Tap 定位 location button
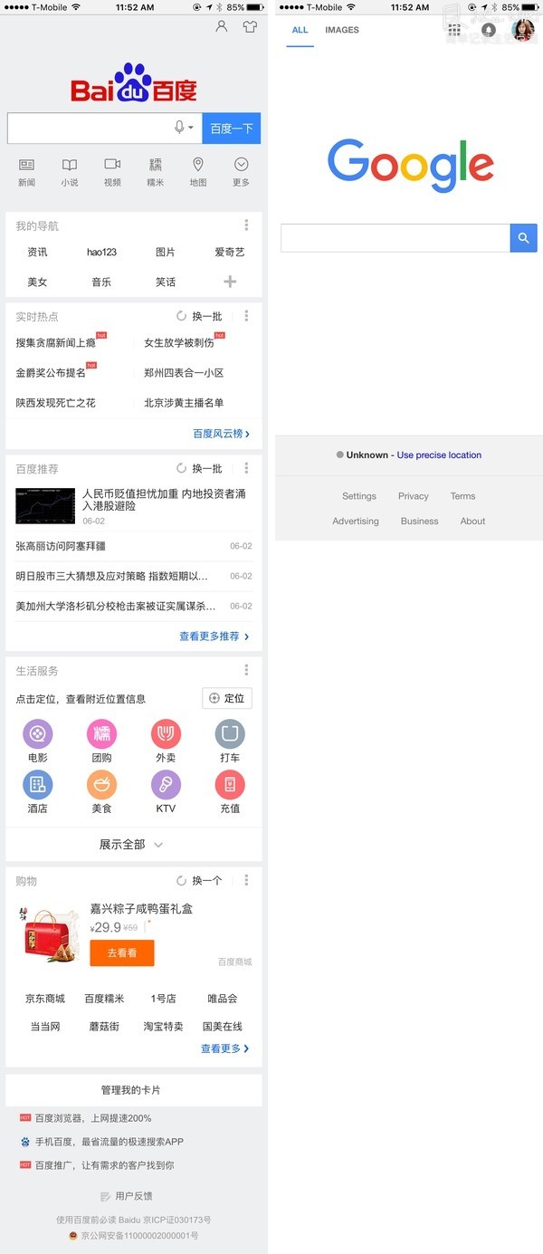 tap(226, 698)
